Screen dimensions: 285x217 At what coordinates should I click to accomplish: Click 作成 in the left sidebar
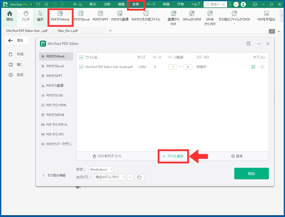(x=16, y=54)
